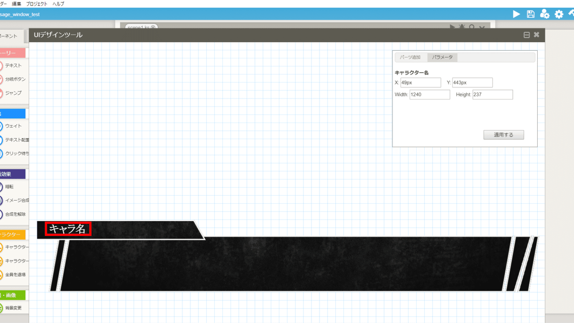Open the ヘルプ menu
The image size is (574, 323).
click(x=58, y=4)
